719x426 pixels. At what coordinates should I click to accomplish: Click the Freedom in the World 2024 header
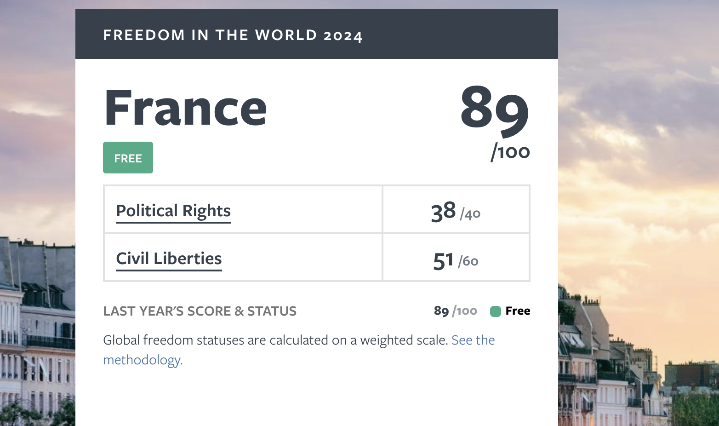tap(233, 35)
